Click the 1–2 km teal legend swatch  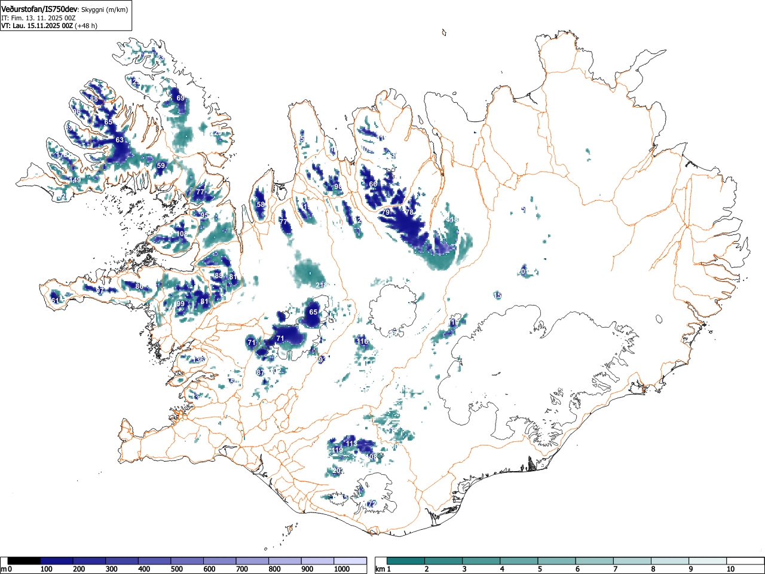coord(406,561)
